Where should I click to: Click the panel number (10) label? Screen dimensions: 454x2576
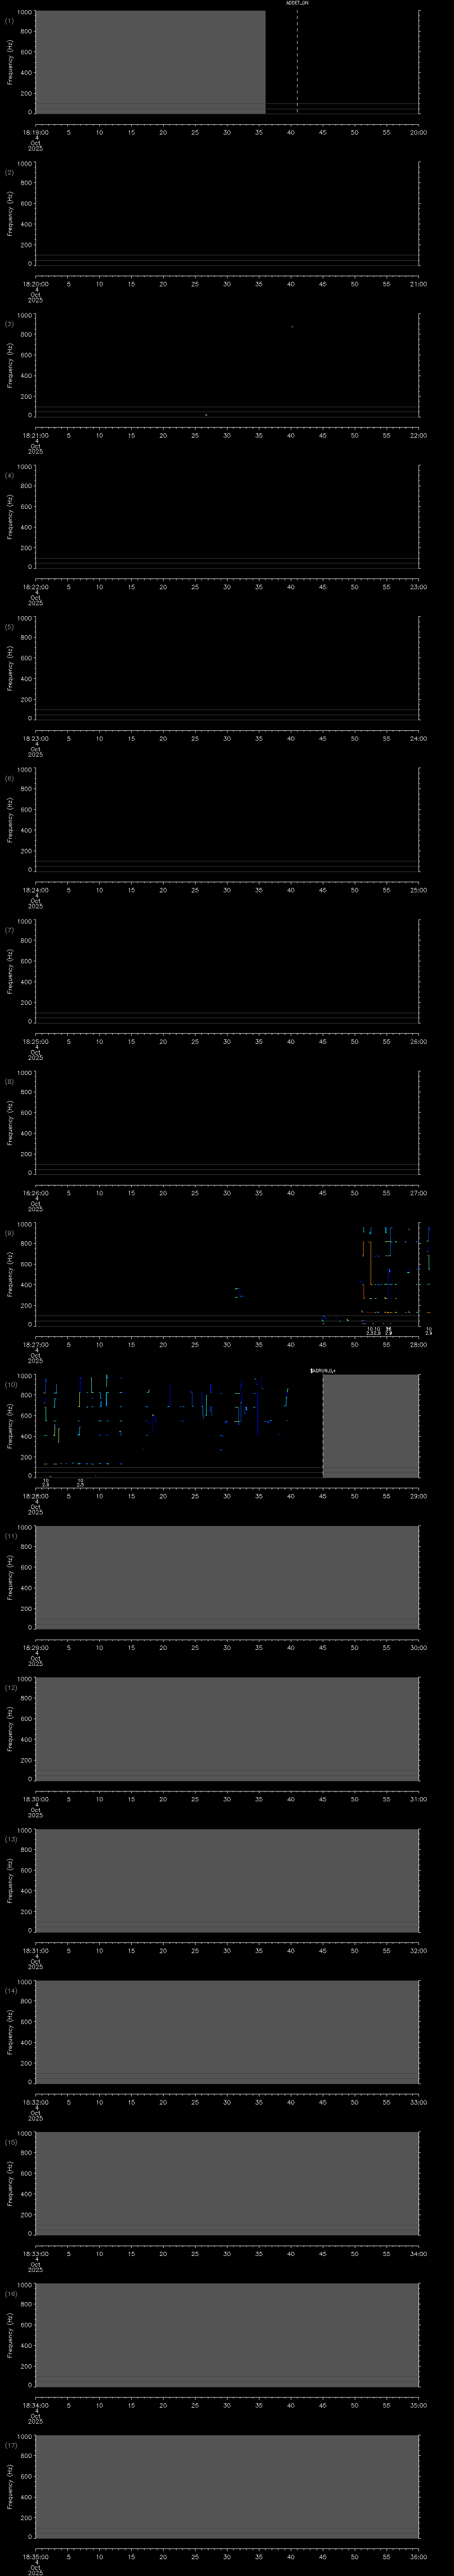click(10, 1385)
